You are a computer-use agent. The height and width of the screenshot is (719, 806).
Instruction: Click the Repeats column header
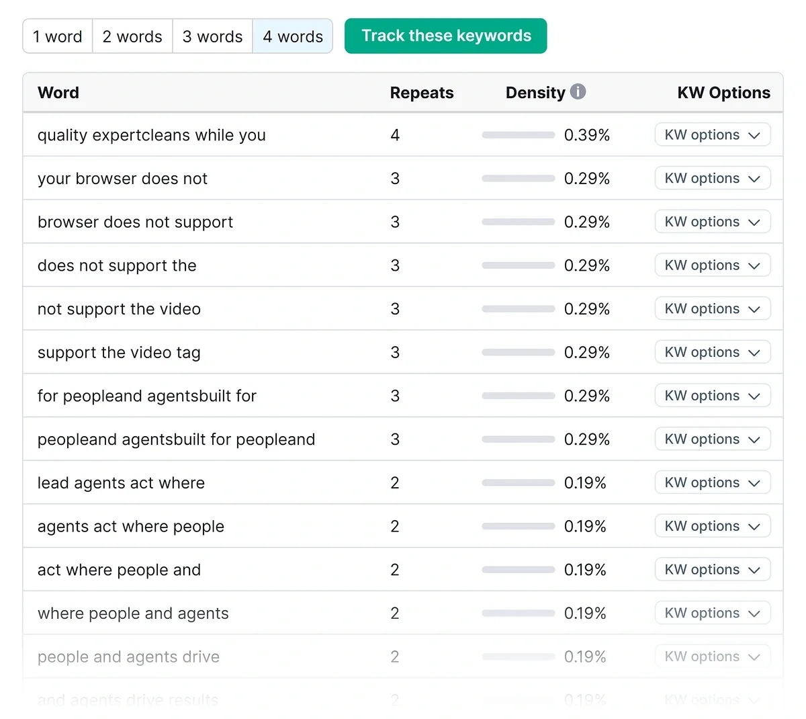pos(422,93)
